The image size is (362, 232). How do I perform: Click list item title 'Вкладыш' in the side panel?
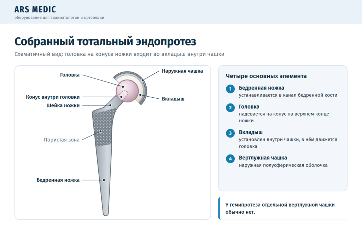point(251,132)
